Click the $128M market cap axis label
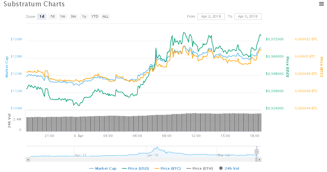 16,57
